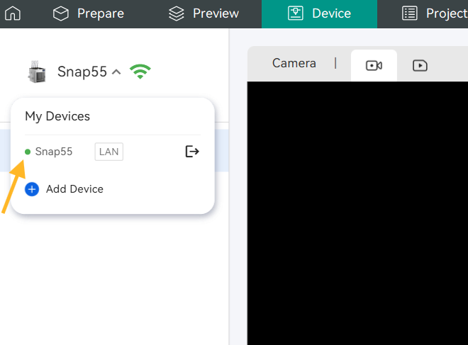Image resolution: width=468 pixels, height=345 pixels.
Task: Click the blue plus icon
Action: [32, 189]
